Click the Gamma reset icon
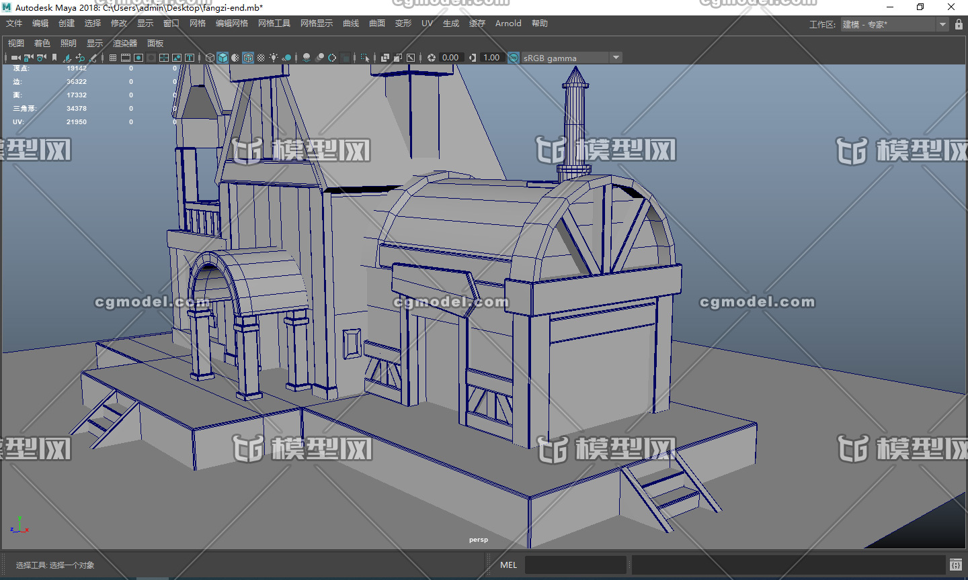Image resolution: width=968 pixels, height=580 pixels. tap(473, 58)
